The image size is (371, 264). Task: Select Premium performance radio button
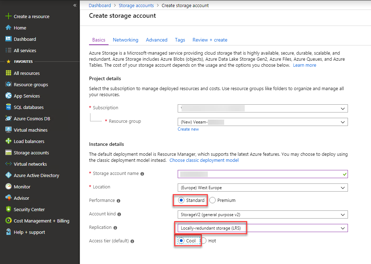click(x=212, y=200)
